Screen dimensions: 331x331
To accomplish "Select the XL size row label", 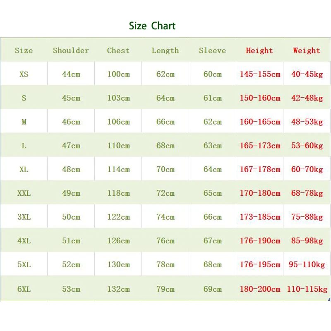I will click(24, 170).
